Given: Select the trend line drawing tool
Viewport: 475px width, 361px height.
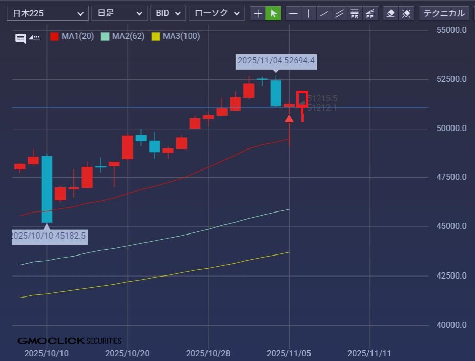Looking at the screenshot, I should tap(324, 14).
